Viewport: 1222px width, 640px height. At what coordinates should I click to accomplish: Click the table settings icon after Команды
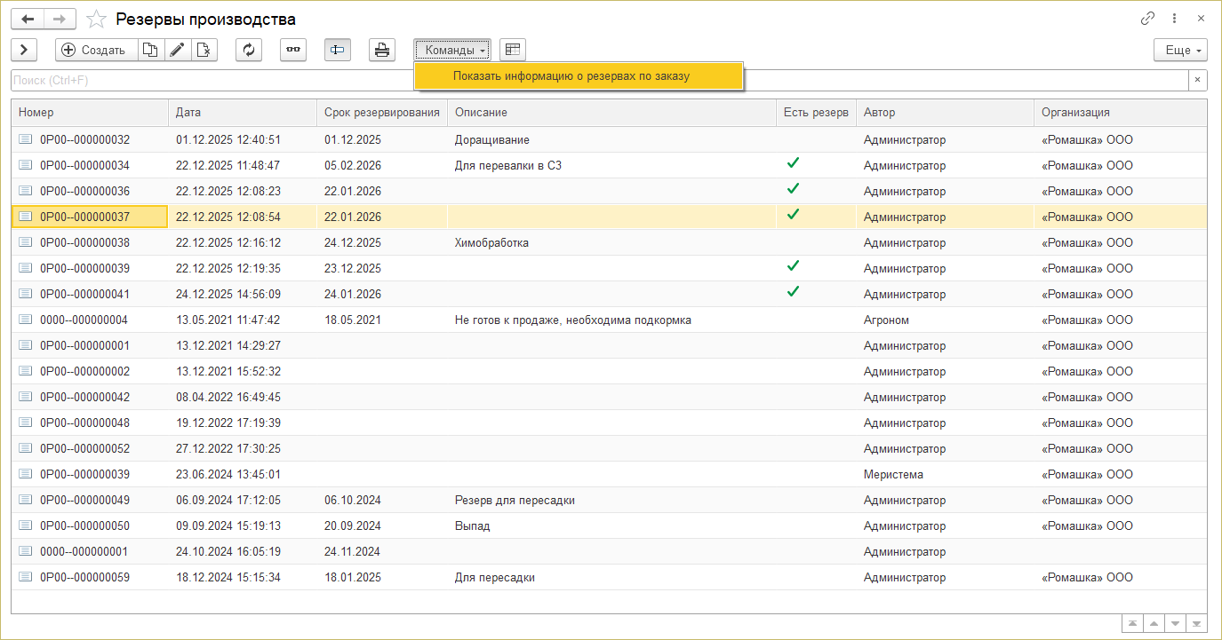(x=513, y=50)
